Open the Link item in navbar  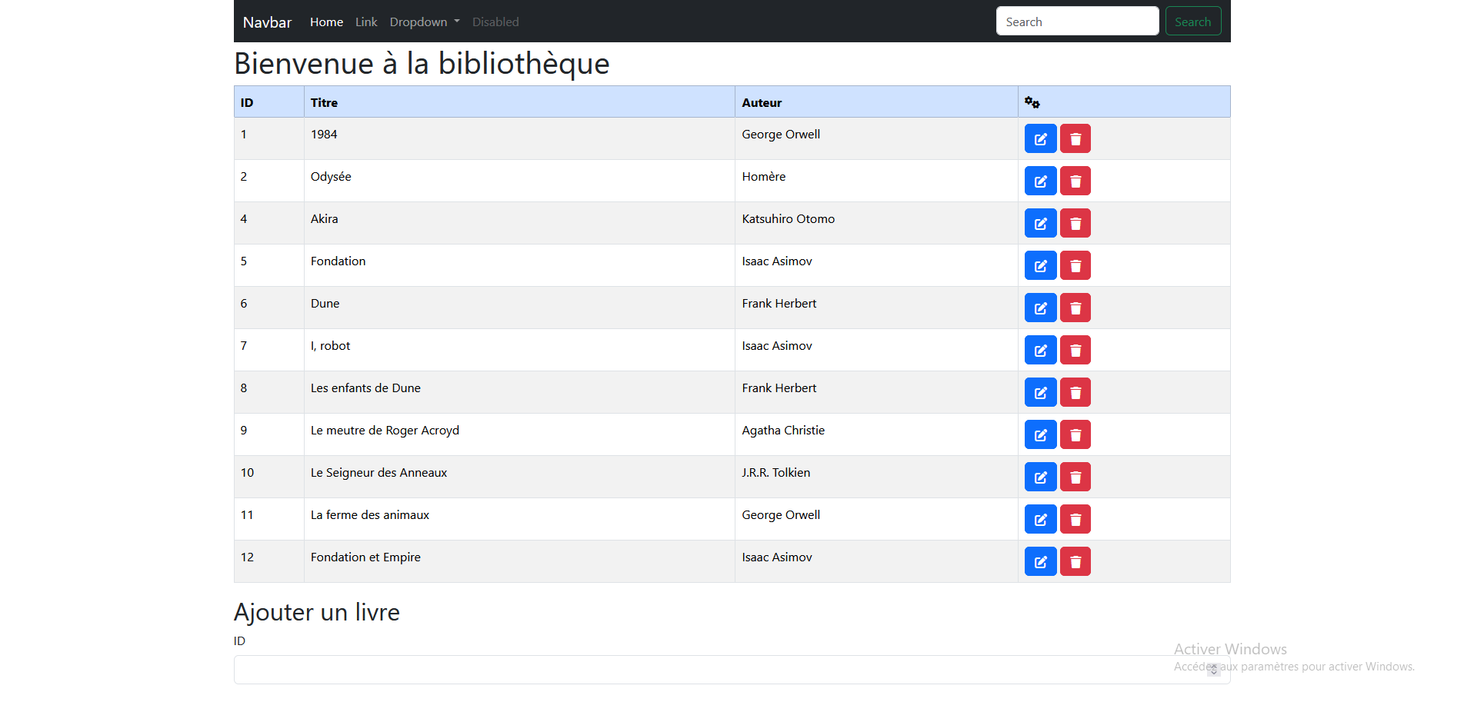coord(366,22)
